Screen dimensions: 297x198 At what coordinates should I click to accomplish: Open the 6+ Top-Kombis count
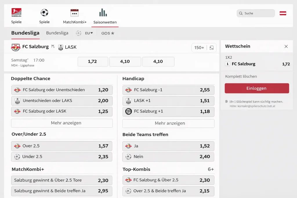click(211, 169)
